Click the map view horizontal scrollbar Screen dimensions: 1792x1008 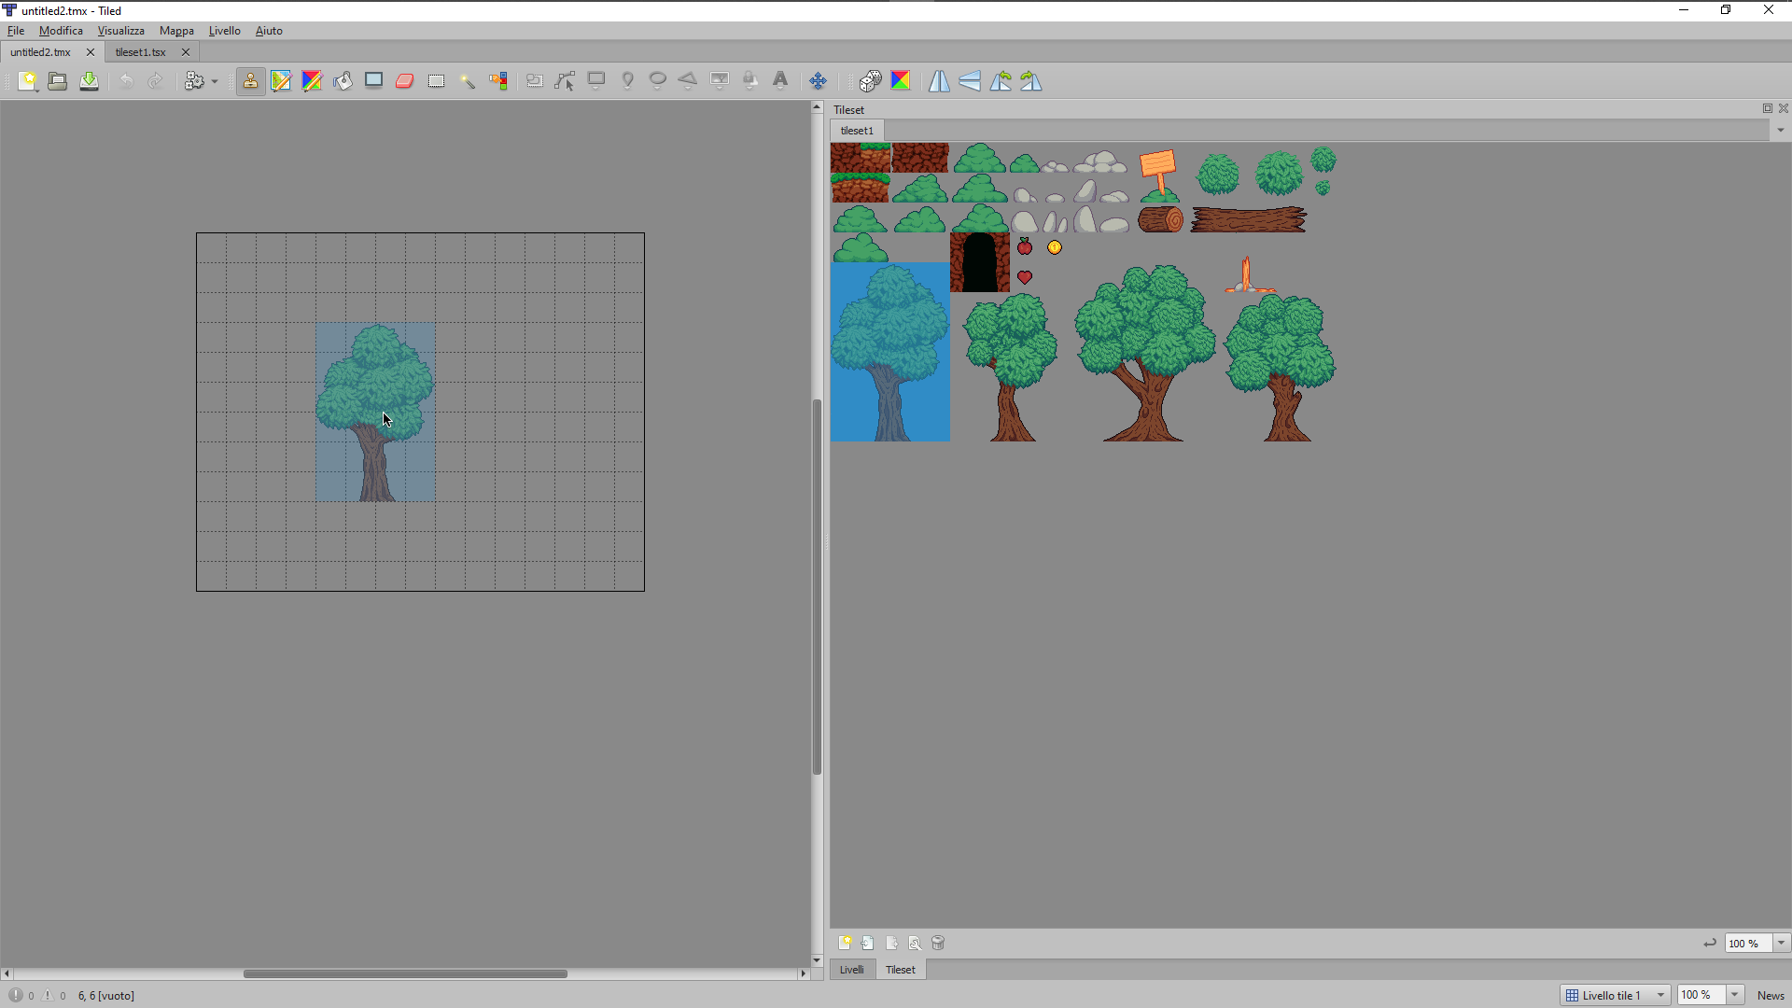coord(404,973)
